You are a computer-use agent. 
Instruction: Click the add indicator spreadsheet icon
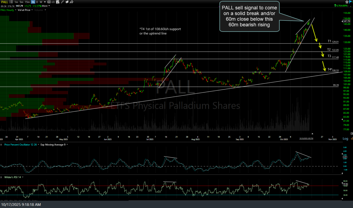pyautogui.click(x=58, y=2)
